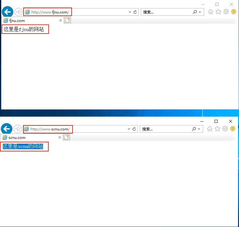Click smiley feedback icon in fjnu.com window
This screenshot has height=227, width=239.
234,12
